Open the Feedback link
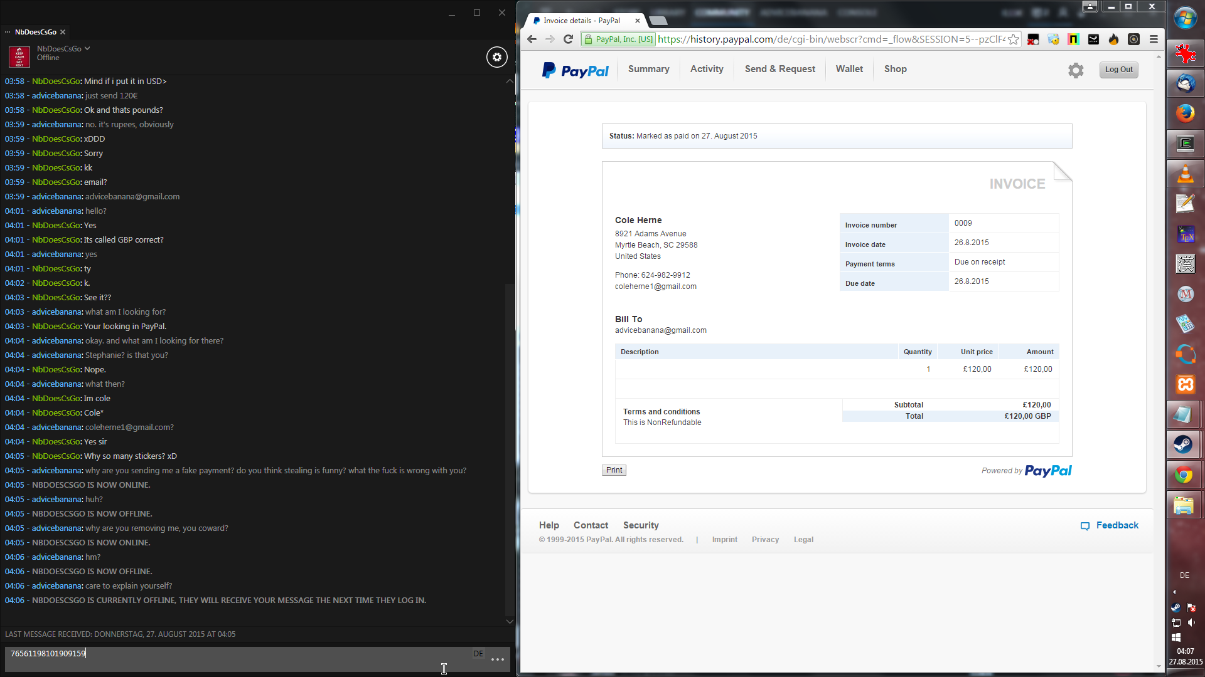The height and width of the screenshot is (677, 1205). point(1117,525)
